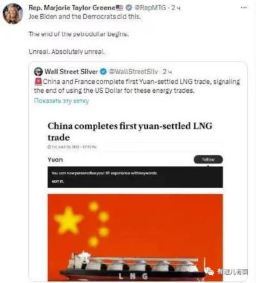Open the @WallStreetSilv handle link

(x=133, y=72)
